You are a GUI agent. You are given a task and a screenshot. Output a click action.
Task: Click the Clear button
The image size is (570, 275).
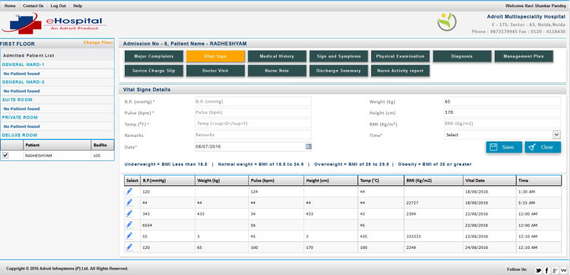pos(543,147)
